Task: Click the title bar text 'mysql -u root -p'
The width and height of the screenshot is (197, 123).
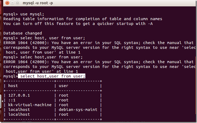Action: [38, 3]
